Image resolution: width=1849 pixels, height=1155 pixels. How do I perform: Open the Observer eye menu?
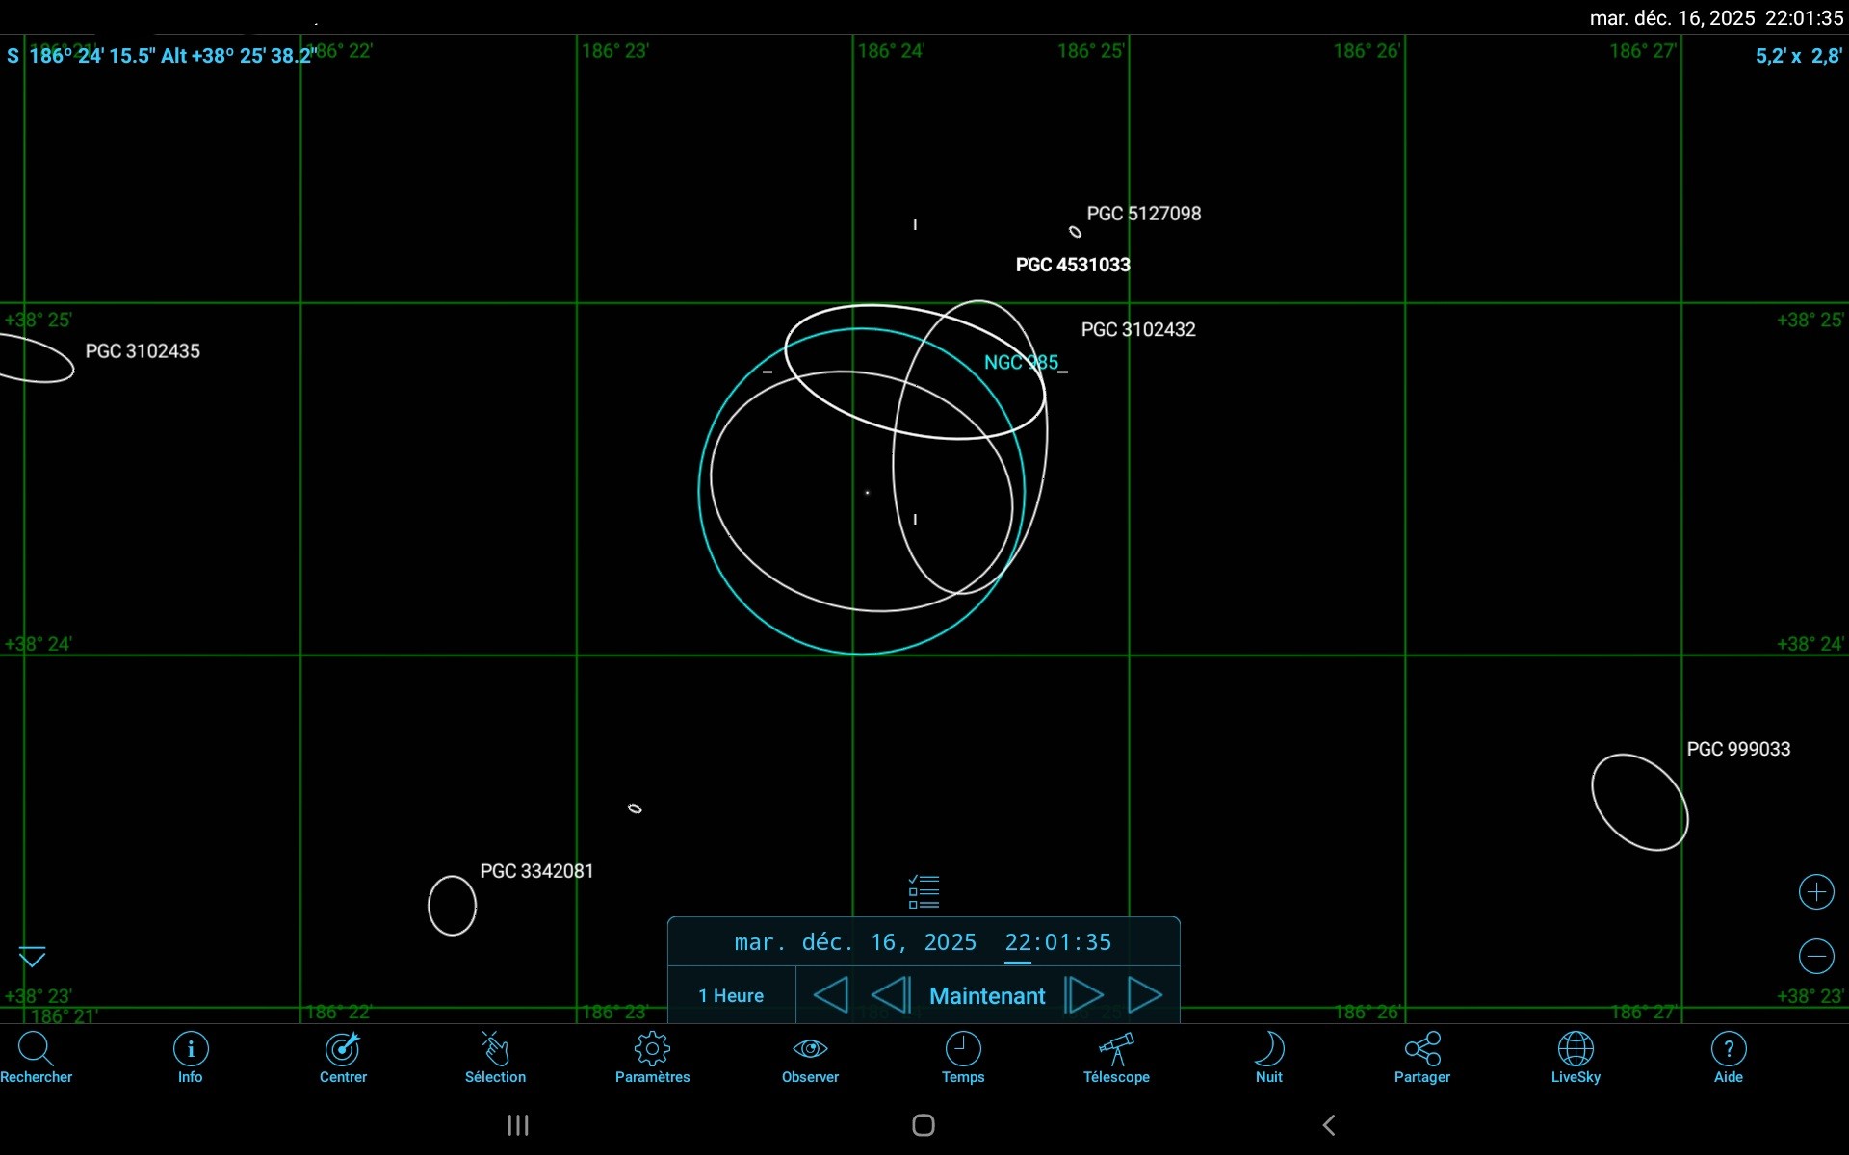(x=810, y=1057)
